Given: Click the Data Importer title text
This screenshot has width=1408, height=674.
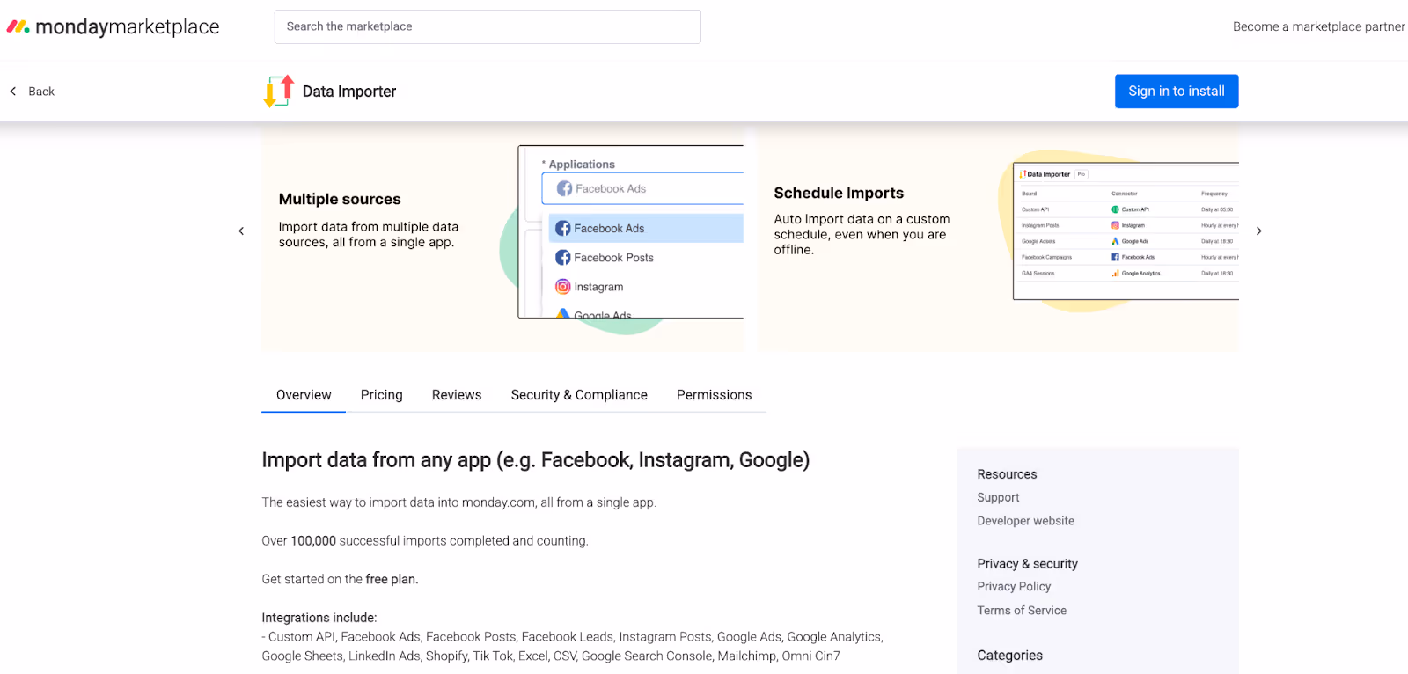Looking at the screenshot, I should coord(349,92).
